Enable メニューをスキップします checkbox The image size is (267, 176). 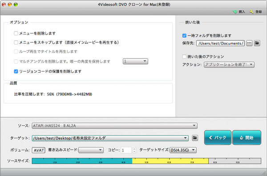(x=16, y=42)
